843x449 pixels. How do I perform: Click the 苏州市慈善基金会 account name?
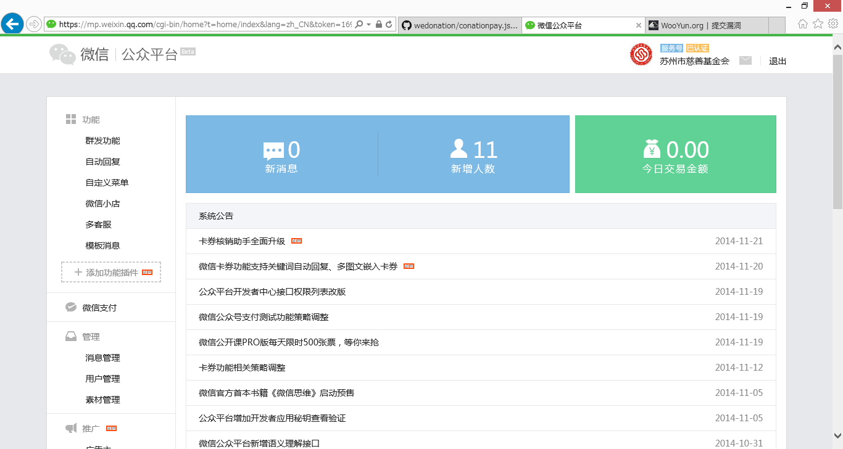point(694,61)
